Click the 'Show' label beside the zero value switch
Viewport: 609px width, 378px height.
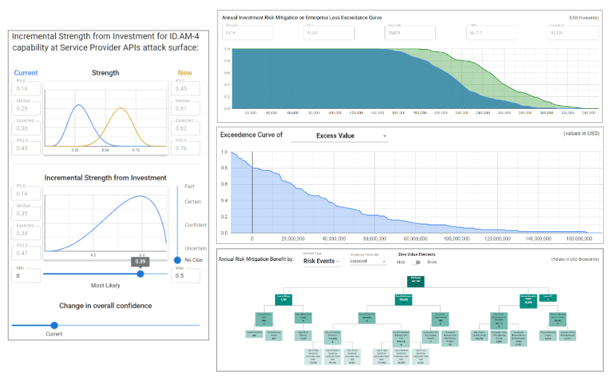click(x=432, y=262)
